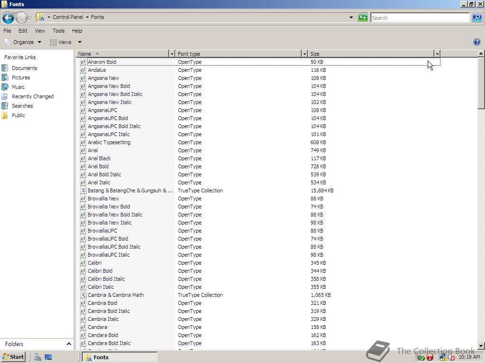Click the green Refresh button
The image size is (485, 363).
point(362,17)
